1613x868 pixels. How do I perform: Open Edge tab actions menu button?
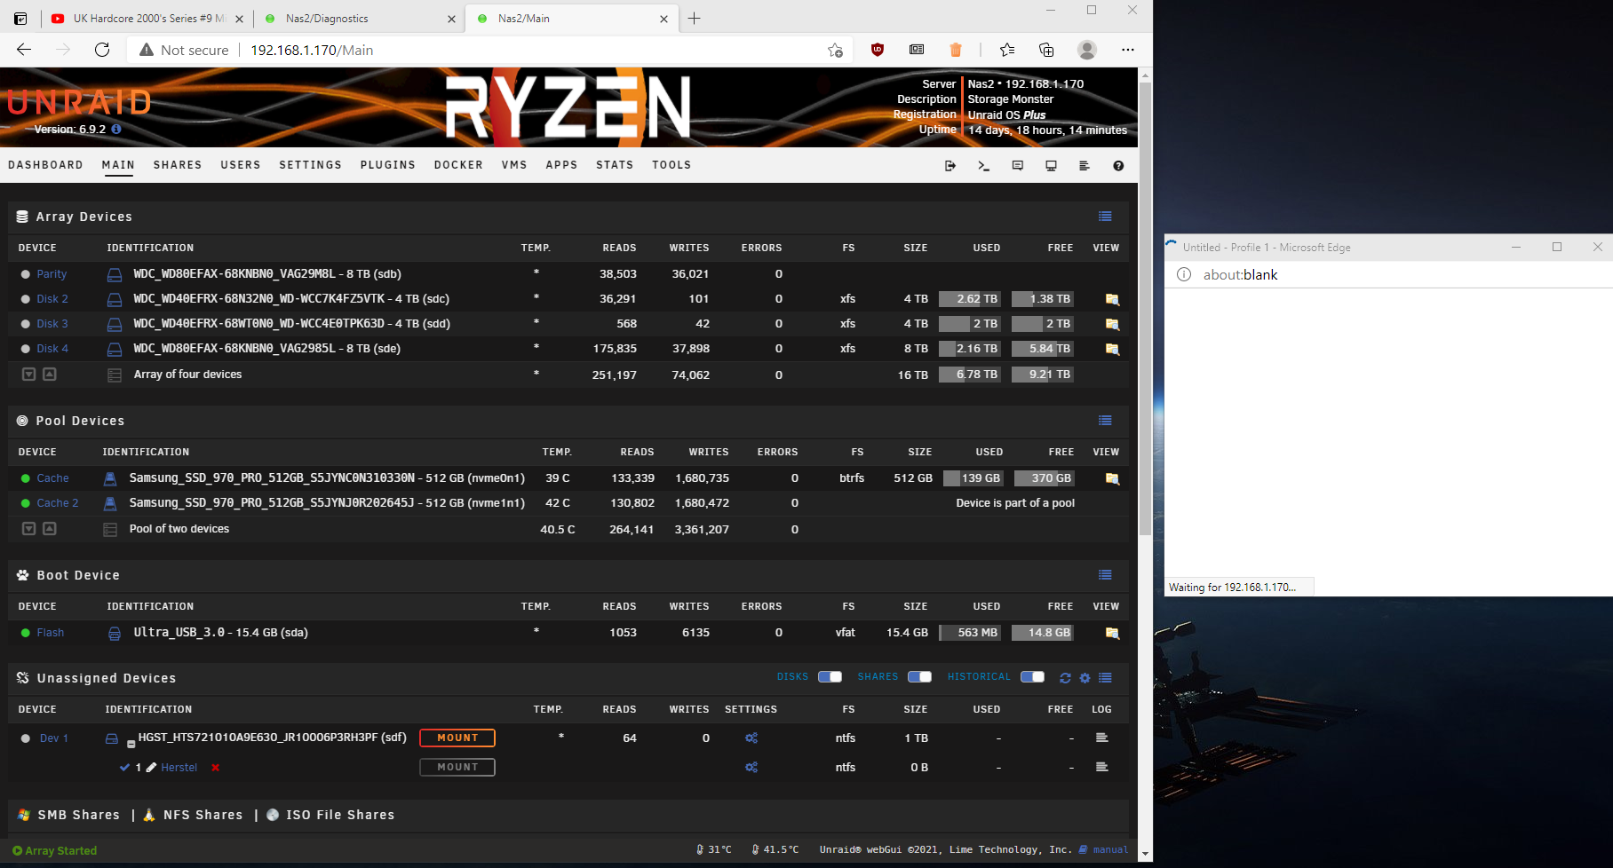(x=20, y=19)
